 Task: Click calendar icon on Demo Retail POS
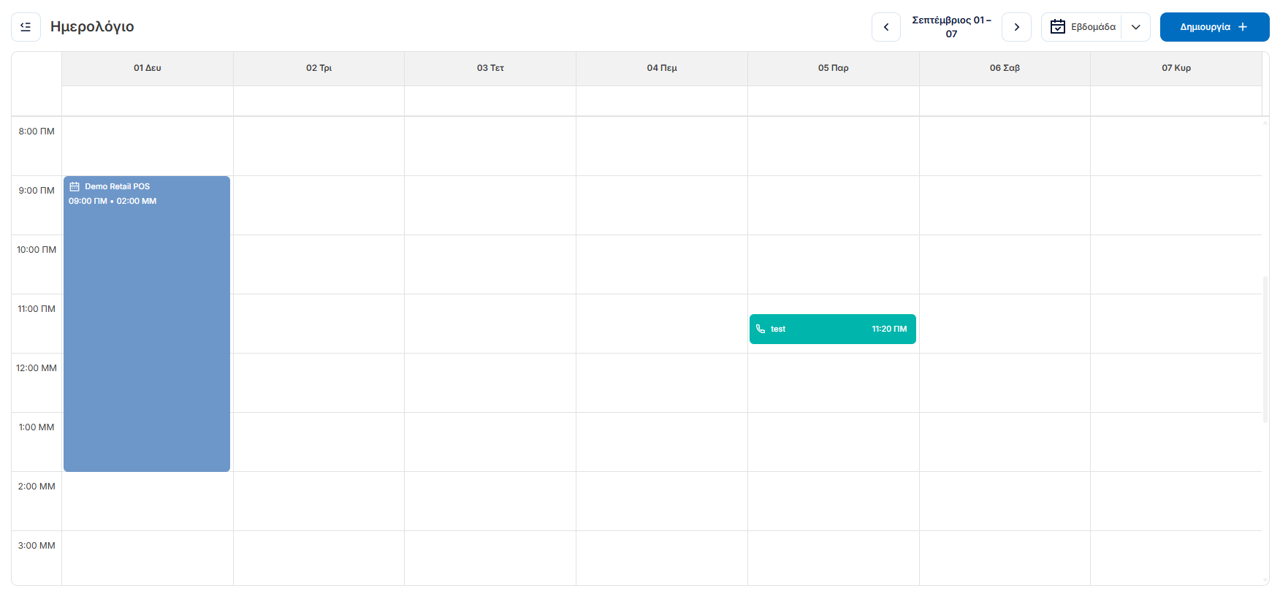coord(75,186)
